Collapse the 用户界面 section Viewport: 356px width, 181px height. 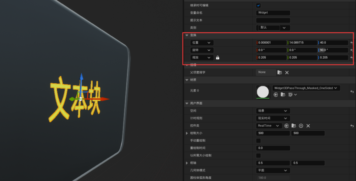pos(187,103)
